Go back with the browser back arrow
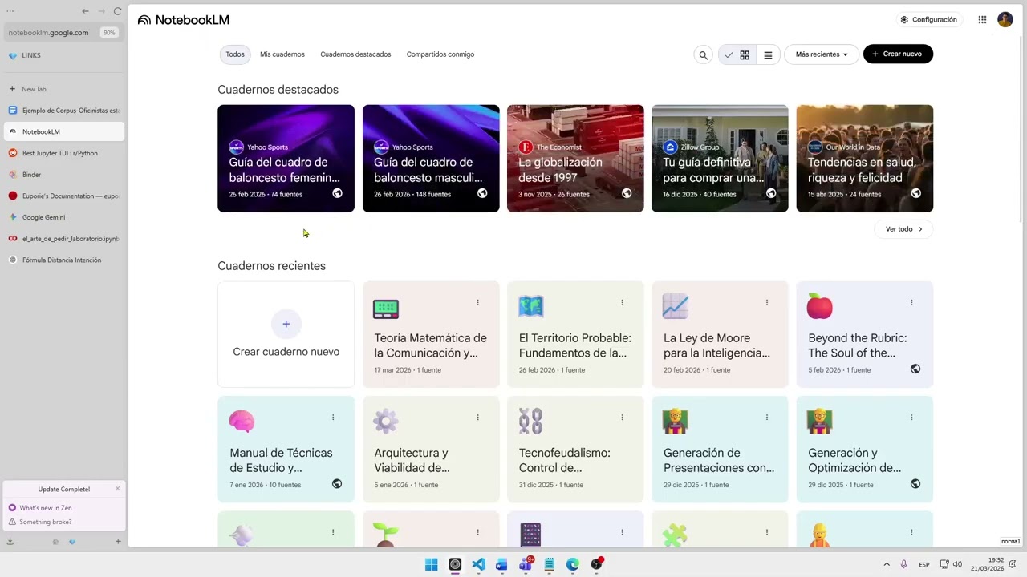The height and width of the screenshot is (577, 1027). (85, 11)
